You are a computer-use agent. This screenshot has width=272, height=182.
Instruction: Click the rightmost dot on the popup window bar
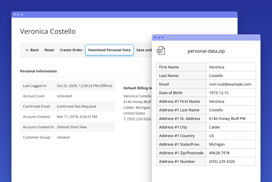163,37
